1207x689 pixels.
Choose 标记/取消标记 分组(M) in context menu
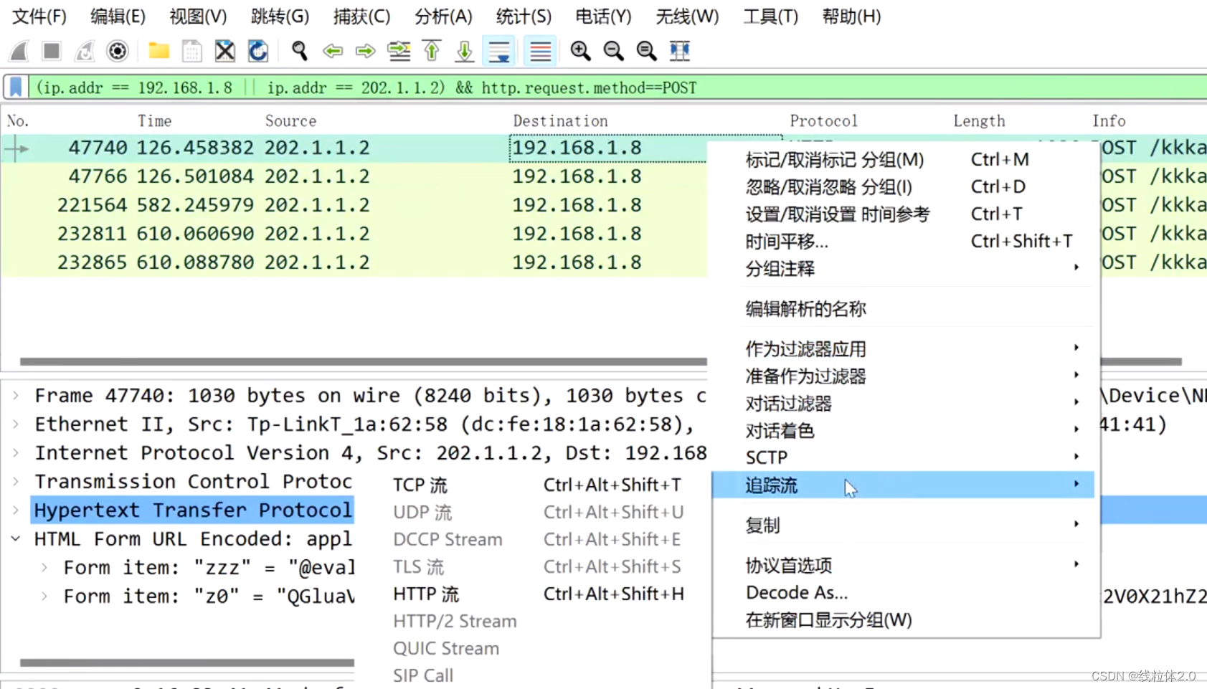(x=904, y=160)
